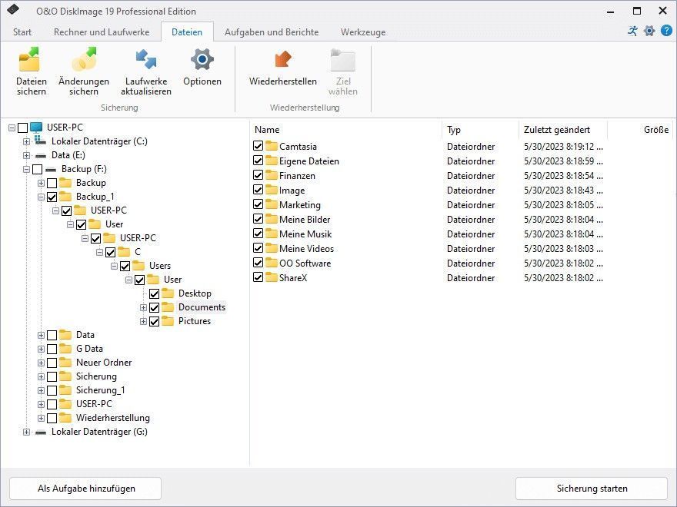Click the G Data folder icon
The height and width of the screenshot is (507, 677).
coord(65,348)
